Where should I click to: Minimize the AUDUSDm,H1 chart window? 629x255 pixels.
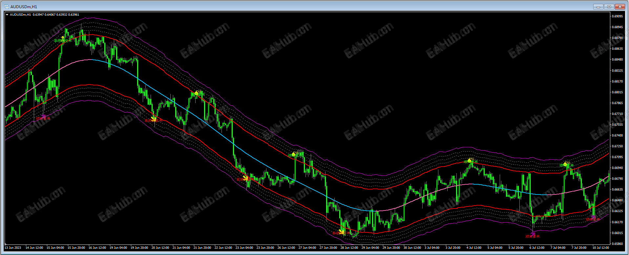tap(598, 7)
